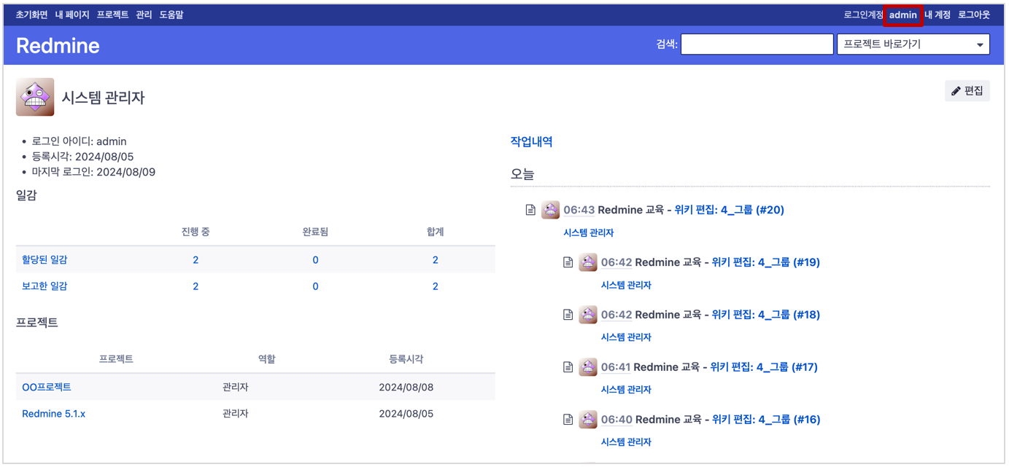Screen dimensions: 1009x467
Task: Open 관리 administration menu
Action: tap(144, 15)
